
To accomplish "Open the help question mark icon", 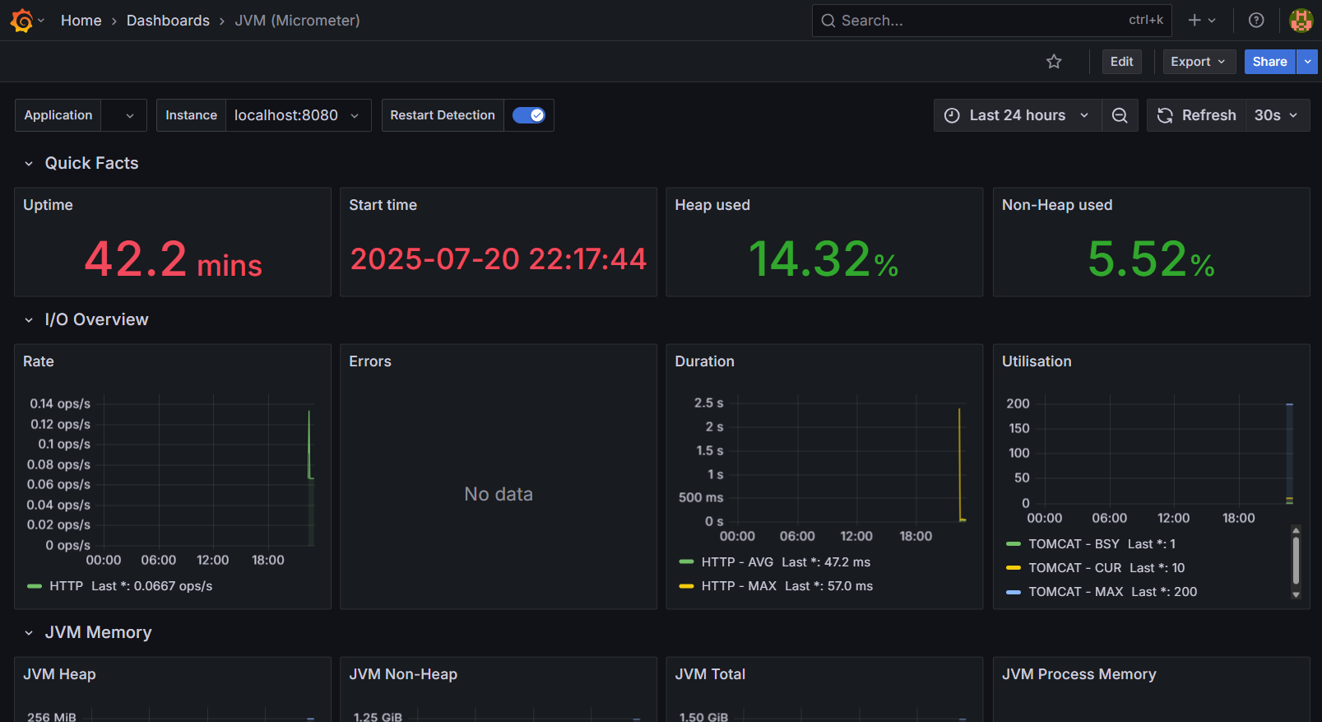I will coord(1256,21).
